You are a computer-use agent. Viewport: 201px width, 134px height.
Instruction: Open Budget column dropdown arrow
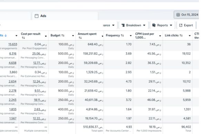[x=73, y=36]
